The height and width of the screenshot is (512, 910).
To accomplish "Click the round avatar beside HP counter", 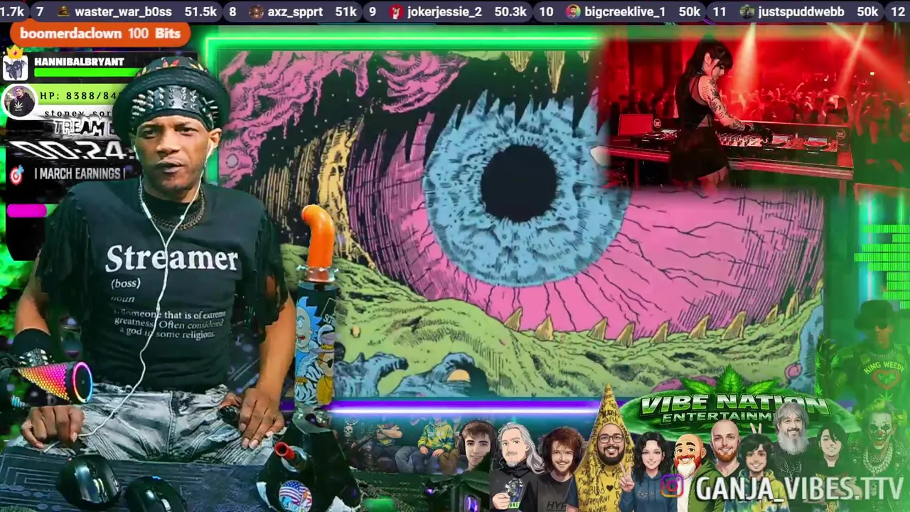I will point(18,101).
